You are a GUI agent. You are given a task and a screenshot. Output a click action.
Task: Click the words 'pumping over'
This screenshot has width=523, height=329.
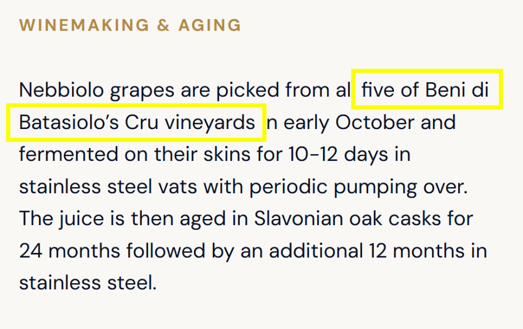point(401,187)
